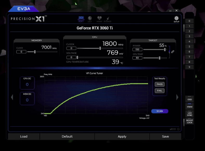Toggle the LED SYNC button
Viewport: 205px width, 151px height.
[189, 114]
